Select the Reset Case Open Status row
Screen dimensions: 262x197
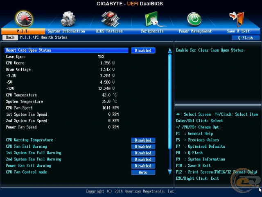[x=66, y=50]
